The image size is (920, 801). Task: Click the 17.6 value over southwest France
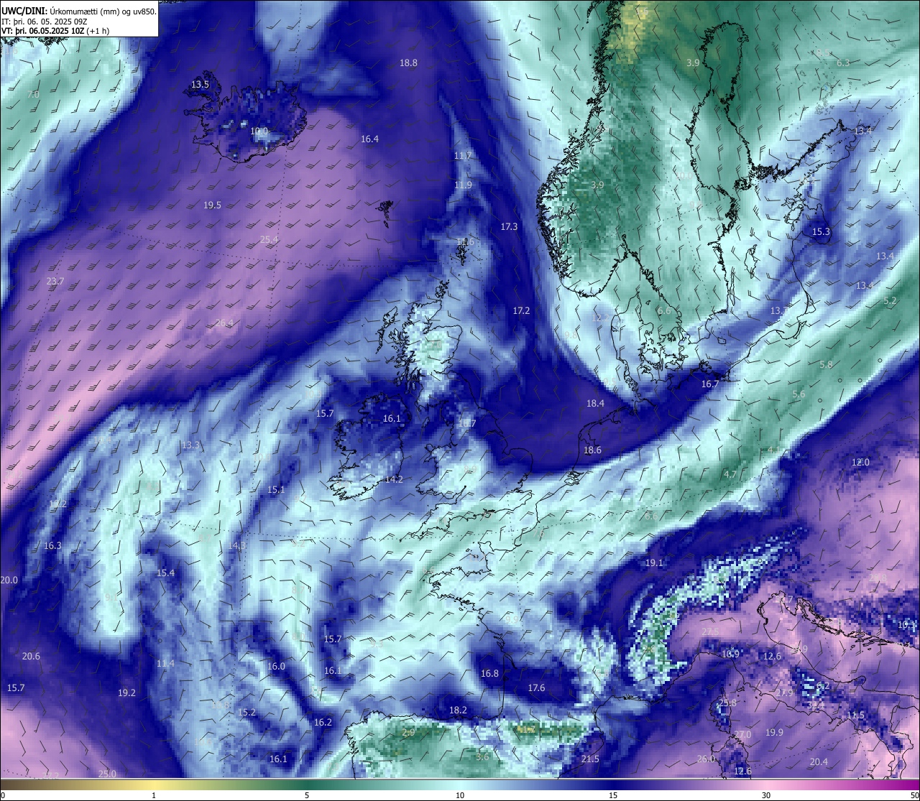click(536, 687)
